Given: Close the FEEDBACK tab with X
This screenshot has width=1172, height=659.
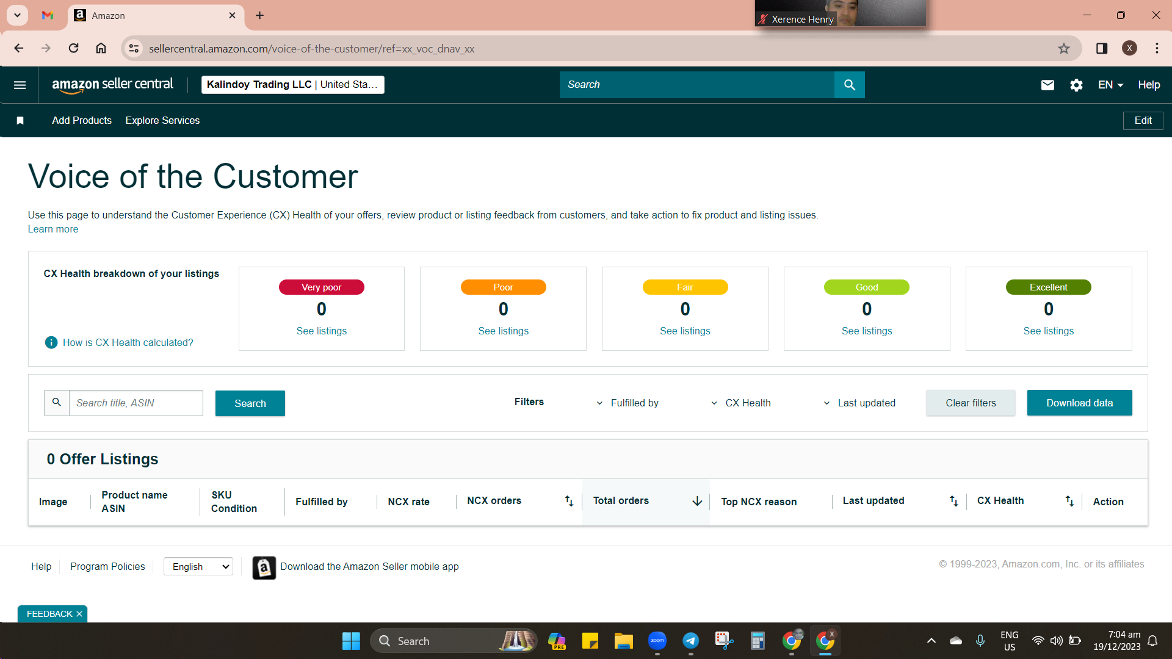Looking at the screenshot, I should (79, 614).
